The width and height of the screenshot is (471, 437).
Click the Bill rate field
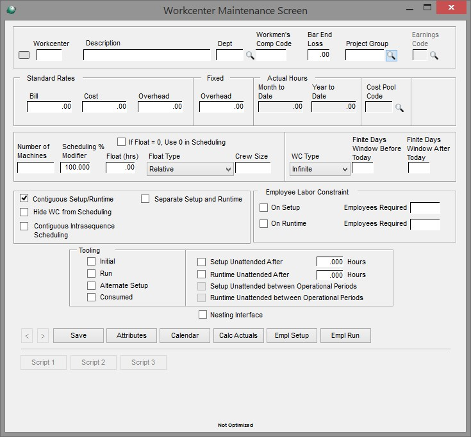(49, 107)
